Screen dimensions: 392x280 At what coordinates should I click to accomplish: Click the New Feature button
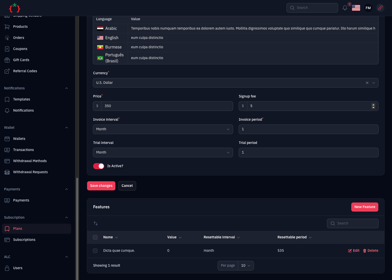365,207
